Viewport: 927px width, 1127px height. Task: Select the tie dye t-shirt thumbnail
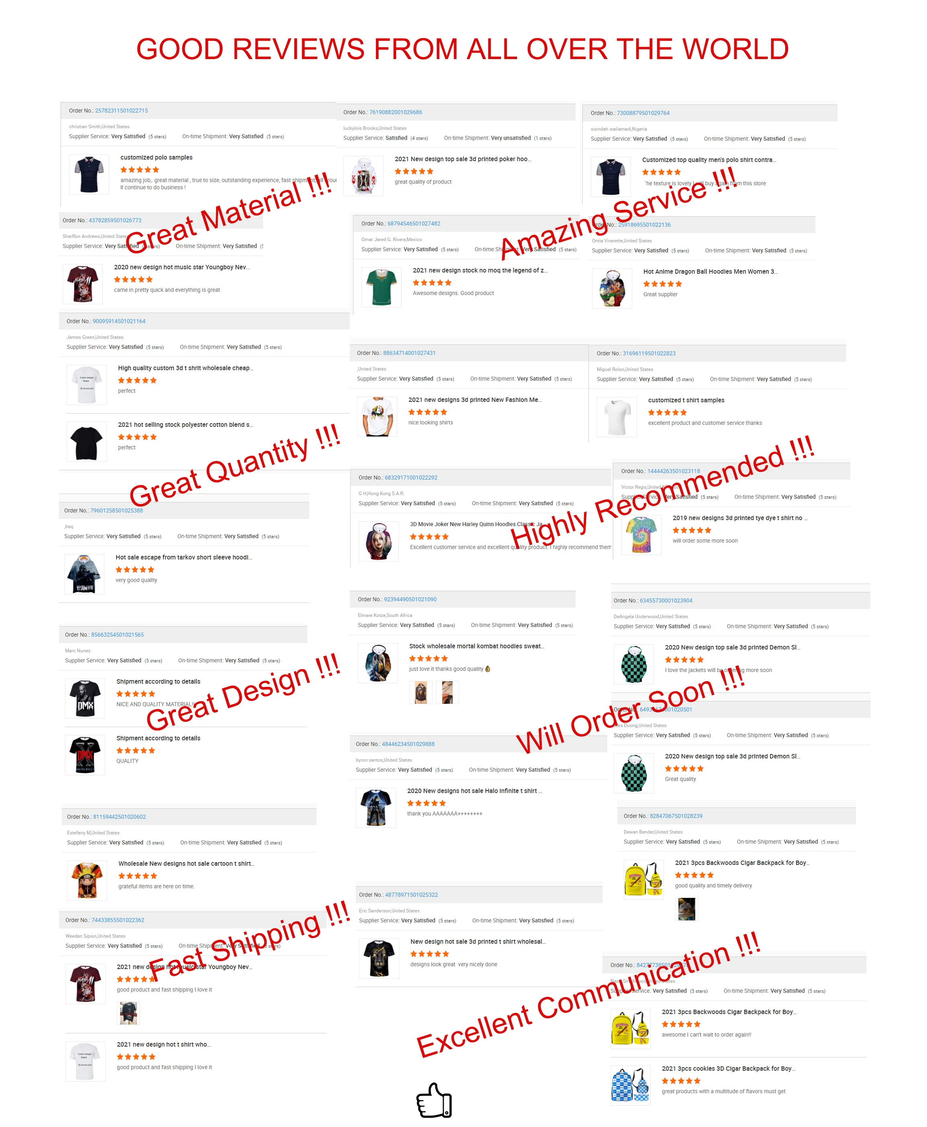tap(641, 535)
